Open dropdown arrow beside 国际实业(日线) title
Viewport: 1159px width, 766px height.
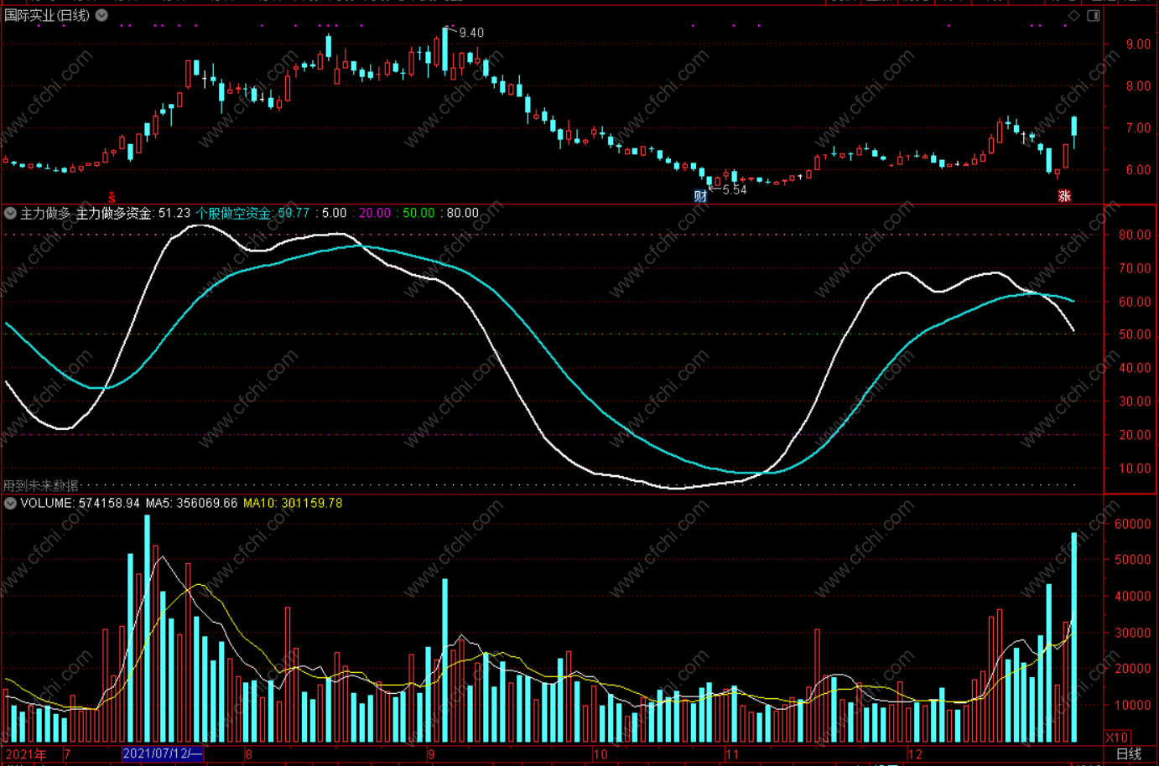coord(101,15)
